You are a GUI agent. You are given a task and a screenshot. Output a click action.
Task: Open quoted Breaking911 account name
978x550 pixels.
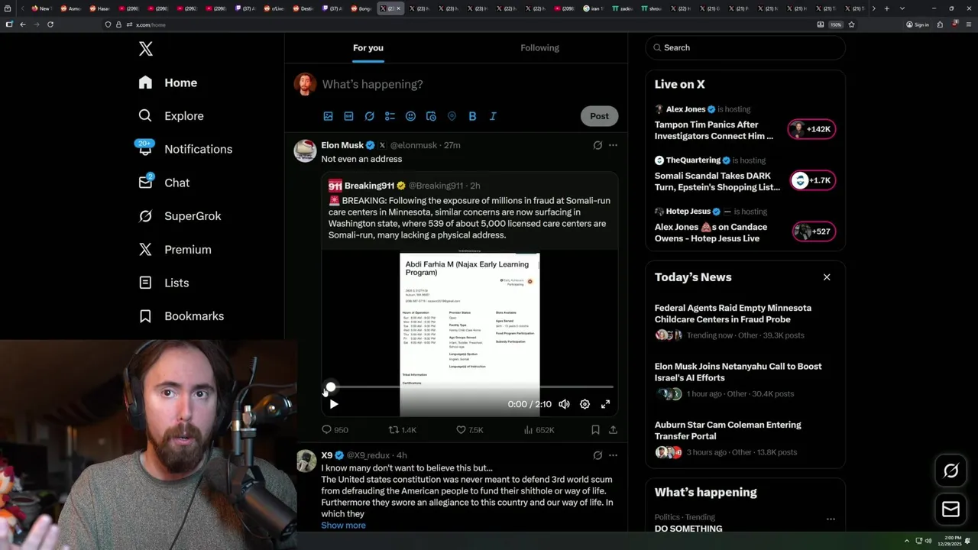point(369,186)
